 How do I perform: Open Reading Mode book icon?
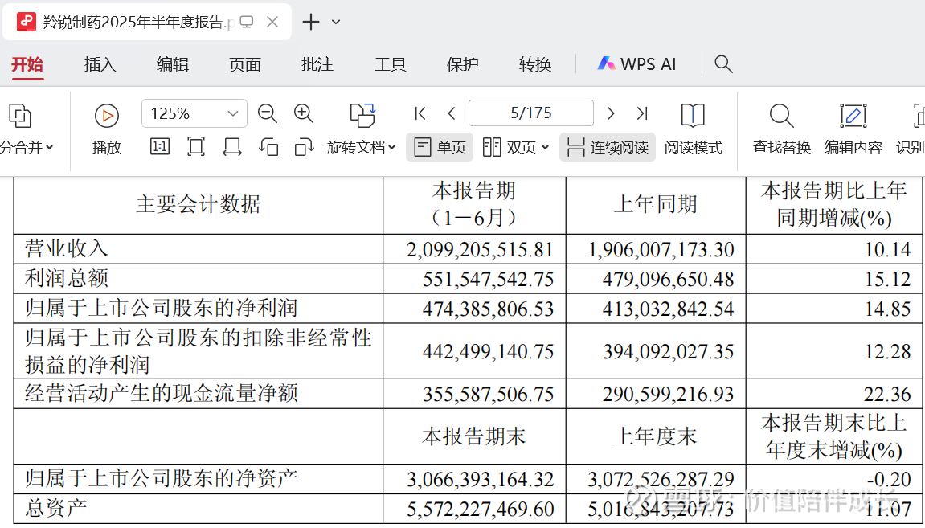point(693,116)
